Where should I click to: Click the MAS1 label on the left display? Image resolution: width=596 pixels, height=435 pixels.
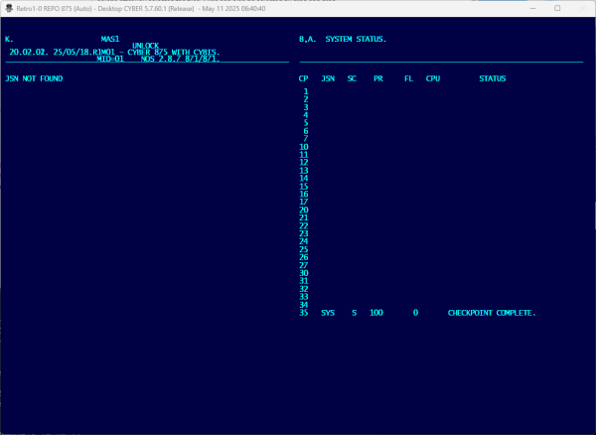click(109, 40)
